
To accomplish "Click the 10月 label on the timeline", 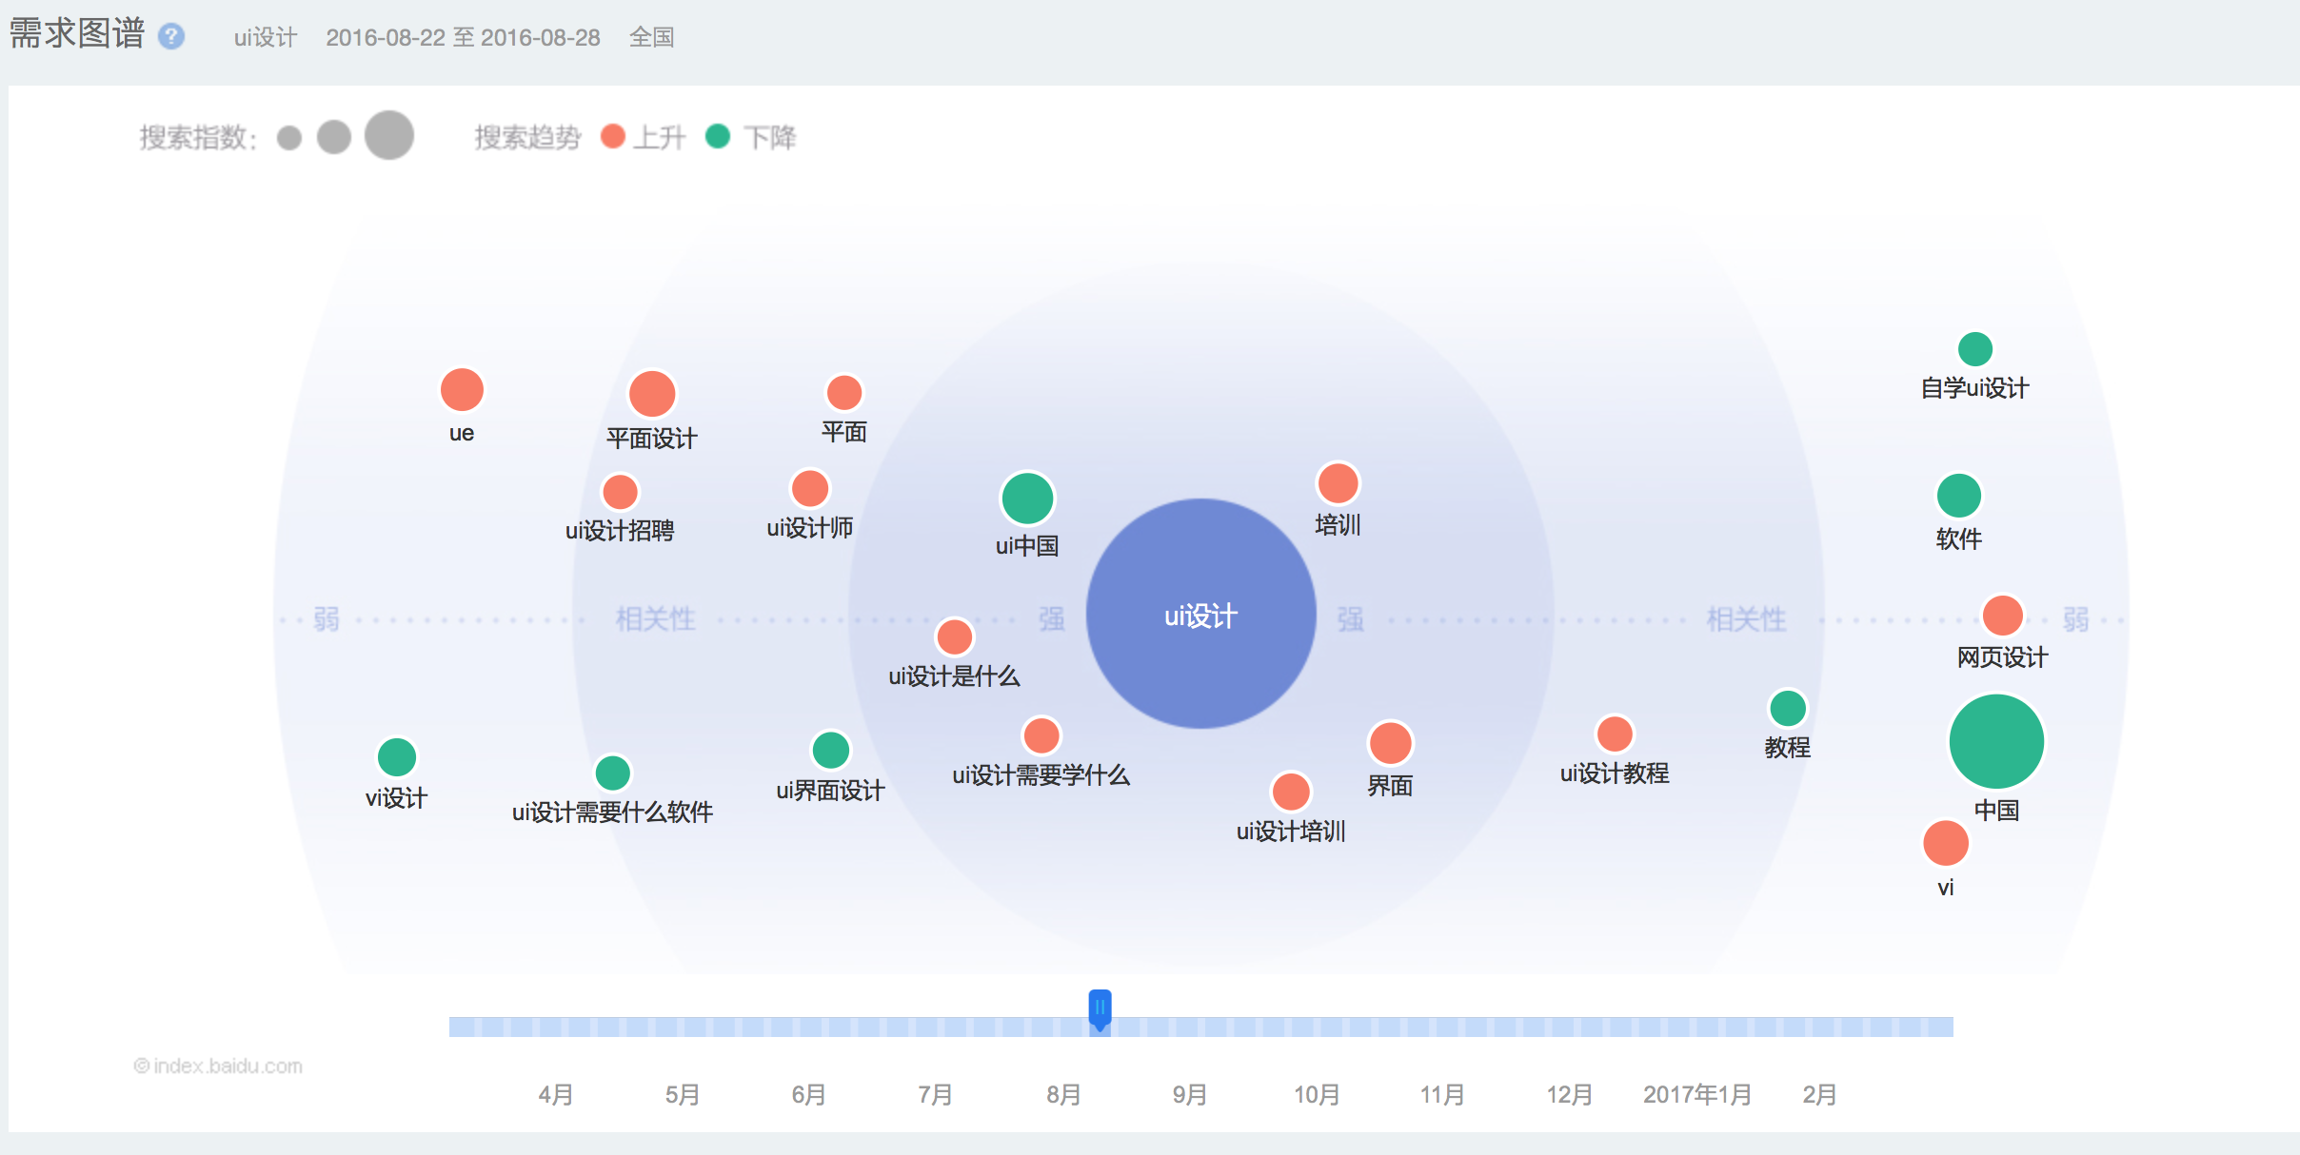I will pos(1316,1094).
